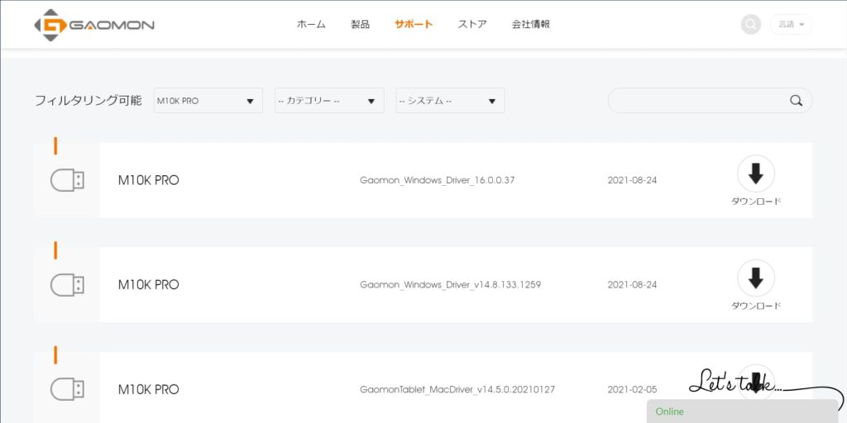This screenshot has height=423, width=847.
Task: Click Gaomon_Windows_Driver_16.0.0.37 file name
Action: coord(437,180)
